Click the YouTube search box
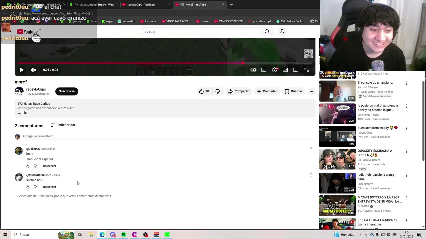426x239 pixels. pyautogui.click(x=200, y=31)
